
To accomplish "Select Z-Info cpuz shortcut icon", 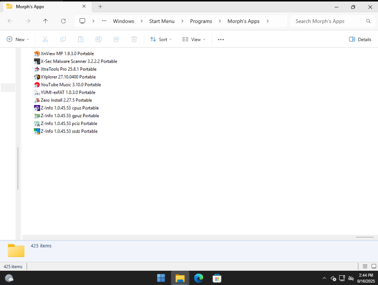I will (37, 108).
